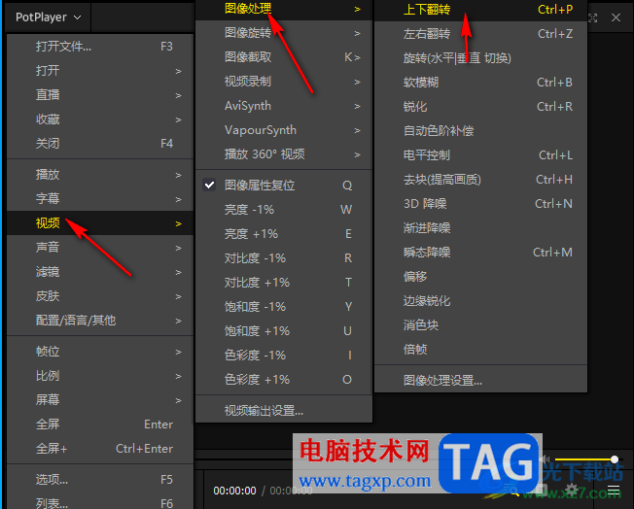Click 色彩度 +1% item

pos(284,380)
